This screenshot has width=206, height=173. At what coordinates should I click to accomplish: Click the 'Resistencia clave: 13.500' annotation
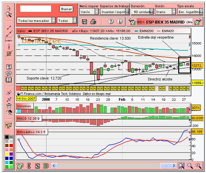[110, 38]
